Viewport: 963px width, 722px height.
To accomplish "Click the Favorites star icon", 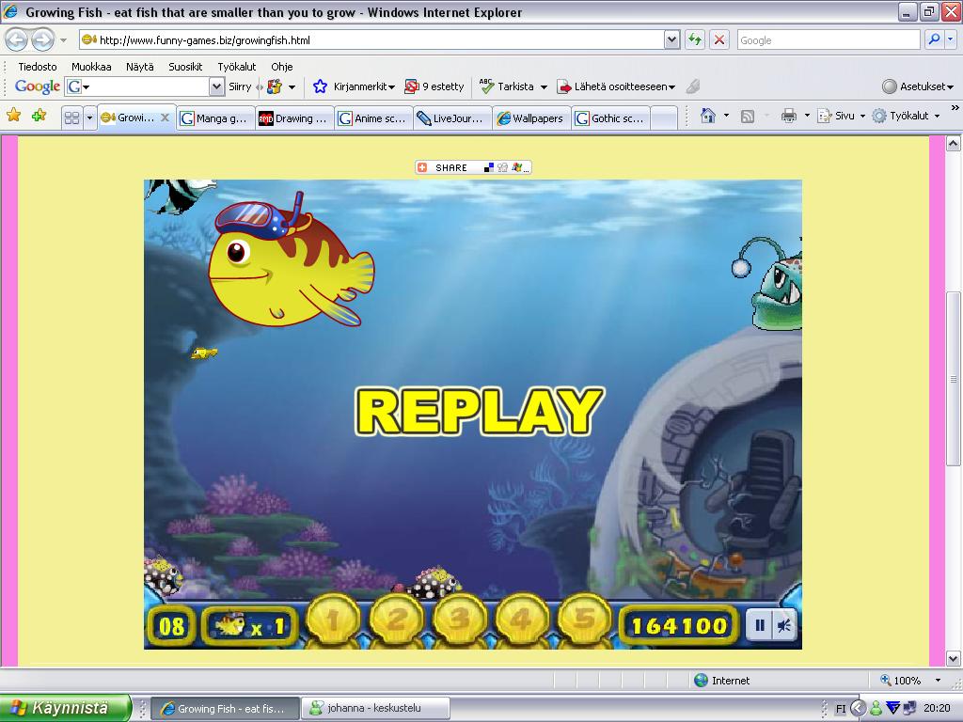I will coord(13,116).
